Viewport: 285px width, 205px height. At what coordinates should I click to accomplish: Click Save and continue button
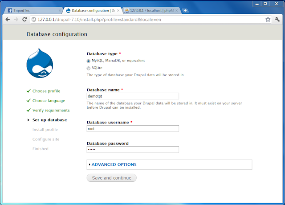coord(112,178)
